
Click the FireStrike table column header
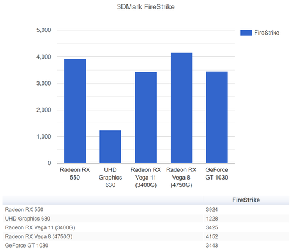(x=246, y=200)
